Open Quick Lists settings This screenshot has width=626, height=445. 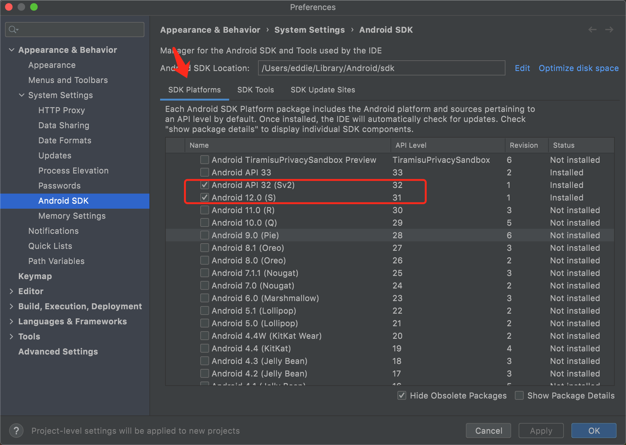[50, 246]
